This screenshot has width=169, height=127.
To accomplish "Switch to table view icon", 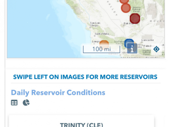I will 14,102.
